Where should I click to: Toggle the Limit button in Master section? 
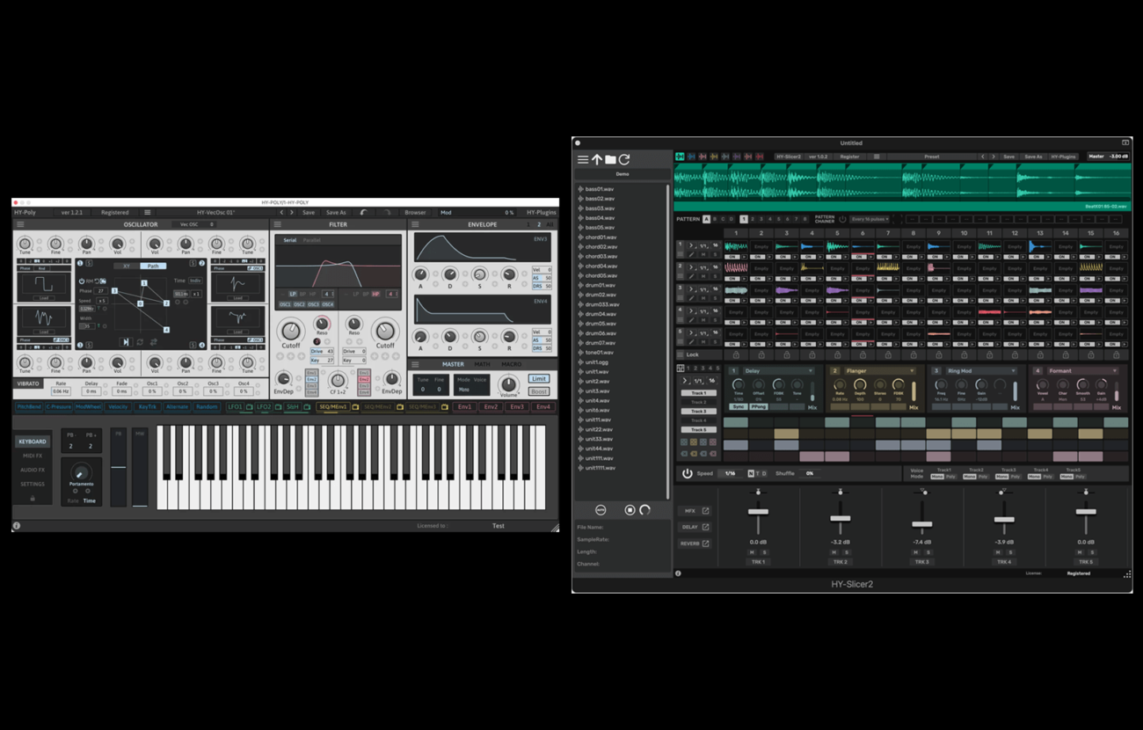point(538,379)
